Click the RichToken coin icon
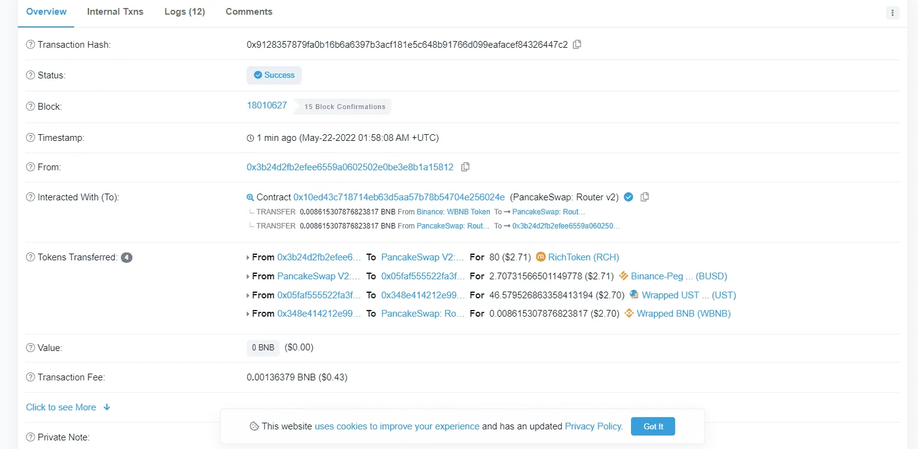 coord(541,257)
